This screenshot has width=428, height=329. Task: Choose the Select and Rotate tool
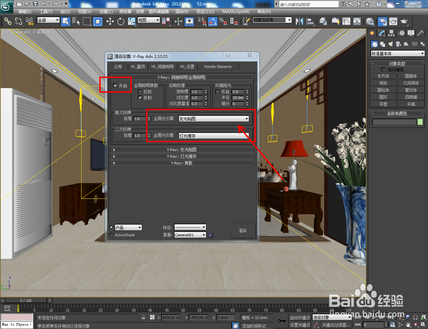[x=121, y=21]
